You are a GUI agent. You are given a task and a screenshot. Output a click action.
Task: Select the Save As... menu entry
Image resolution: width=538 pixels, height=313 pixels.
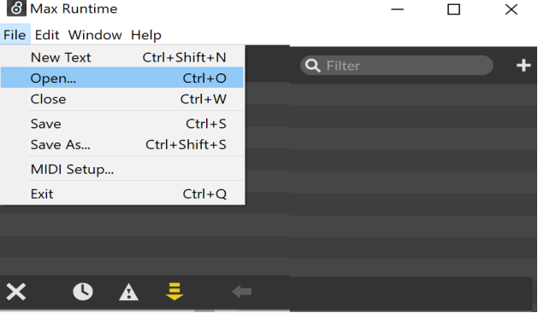coord(122,144)
